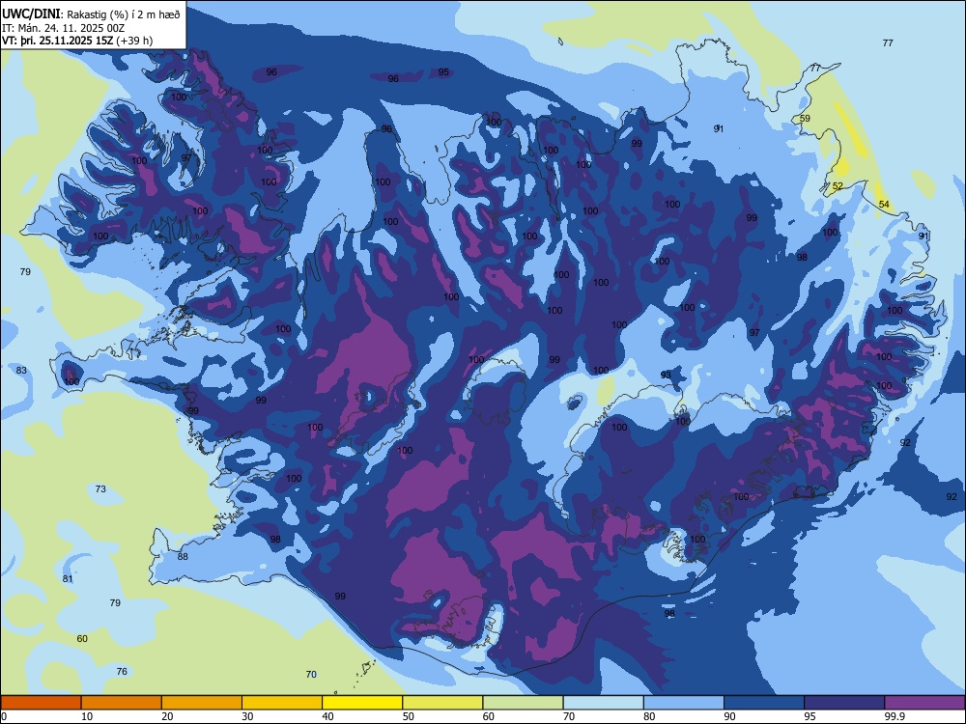Click the legend tick label 99.9
This screenshot has height=724, width=966.
coord(895,716)
